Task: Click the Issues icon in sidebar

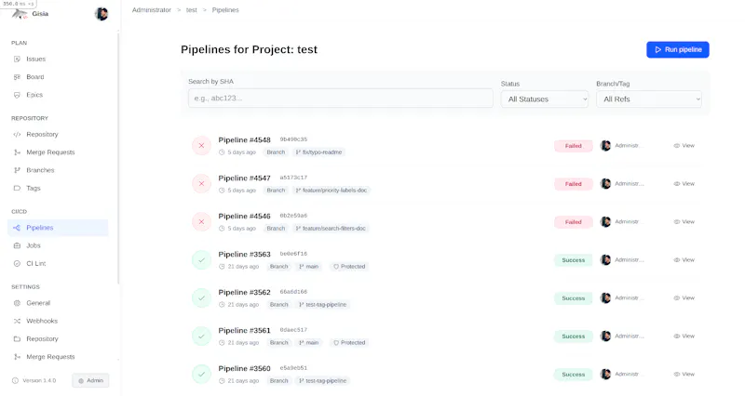Action: [17, 59]
